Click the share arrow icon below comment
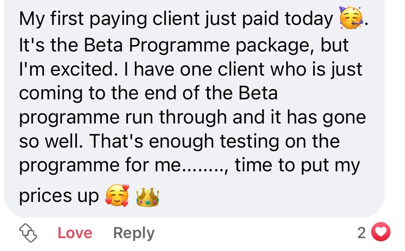This screenshot has width=405, height=251. (x=29, y=233)
